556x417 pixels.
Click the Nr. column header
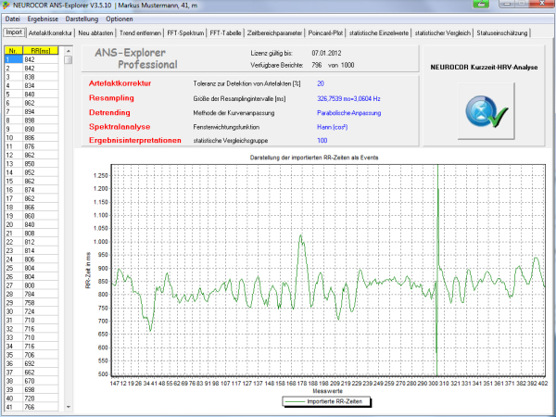pos(13,51)
